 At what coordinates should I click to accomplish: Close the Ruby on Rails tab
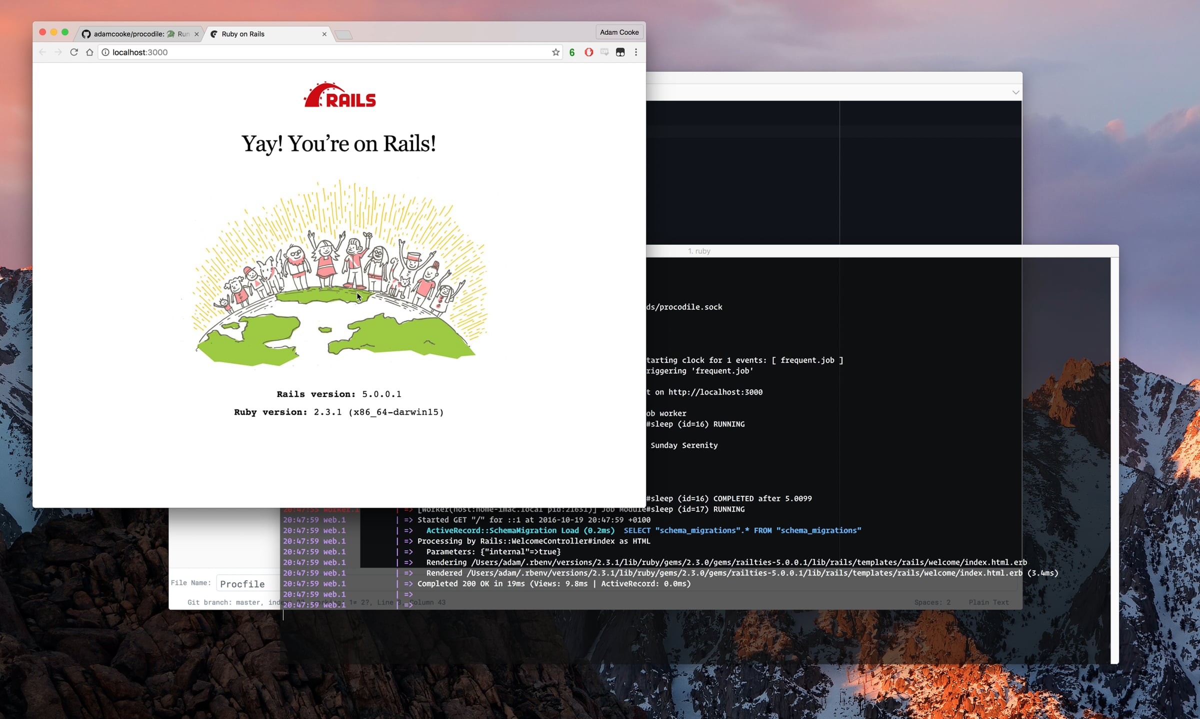324,34
